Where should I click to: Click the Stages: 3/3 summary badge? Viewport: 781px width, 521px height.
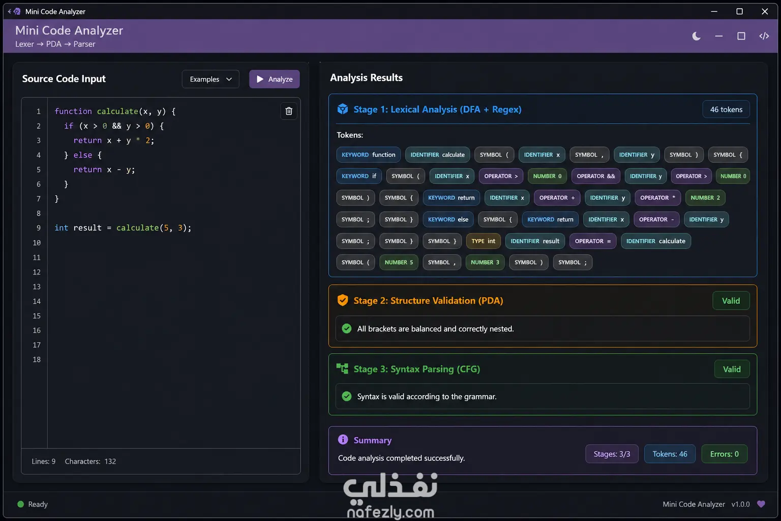tap(612, 454)
